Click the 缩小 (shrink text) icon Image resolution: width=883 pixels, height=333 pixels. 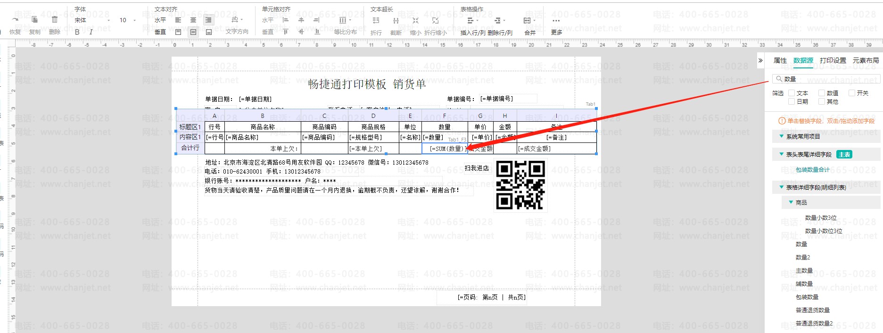(415, 20)
